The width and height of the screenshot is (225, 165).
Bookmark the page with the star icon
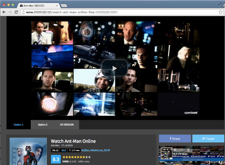click(220, 12)
